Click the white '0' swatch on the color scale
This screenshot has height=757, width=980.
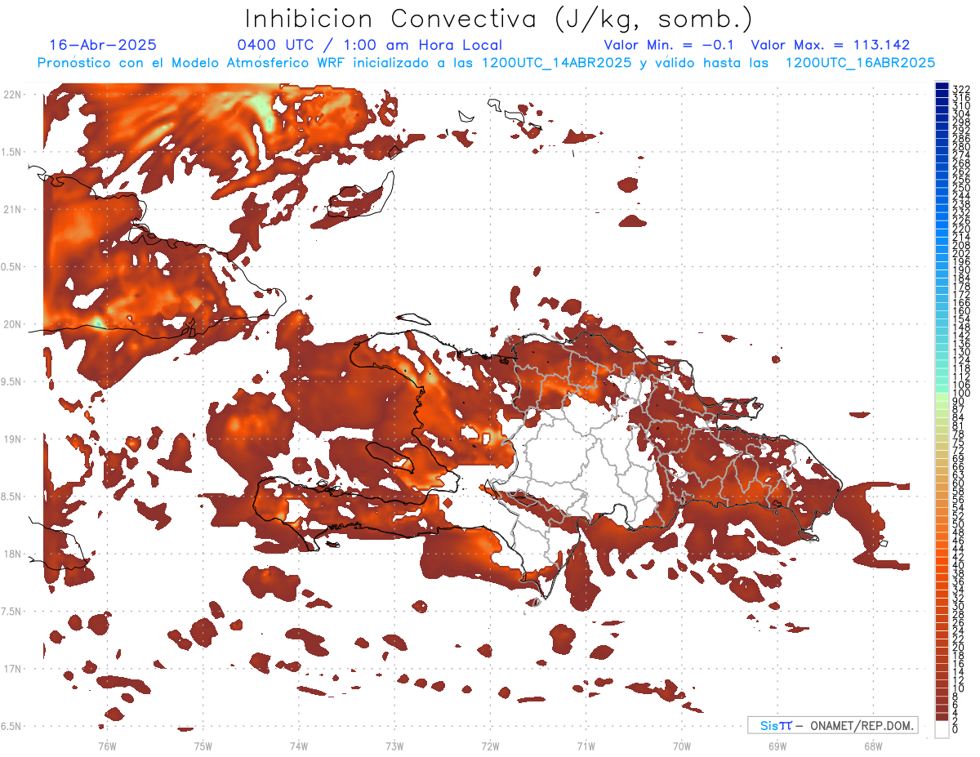pos(942,729)
